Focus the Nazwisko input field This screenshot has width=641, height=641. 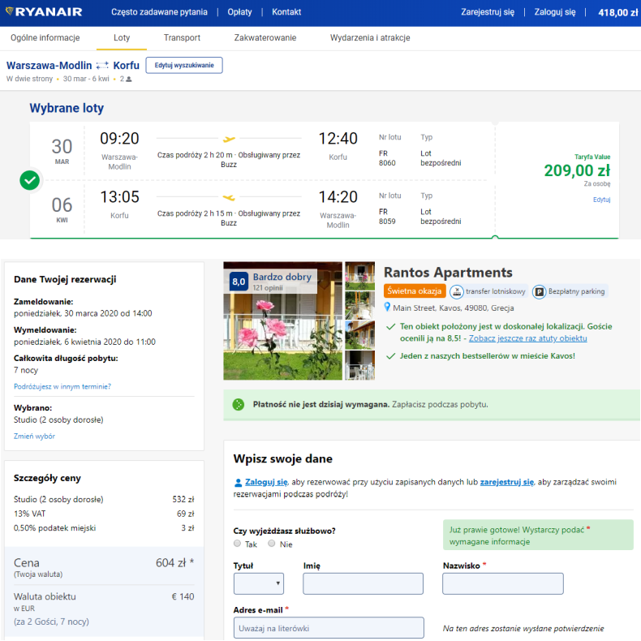(503, 583)
